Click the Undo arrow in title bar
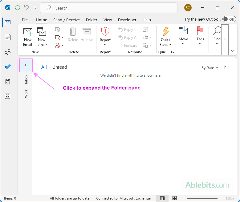The width and height of the screenshot is (240, 202). (x=26, y=8)
